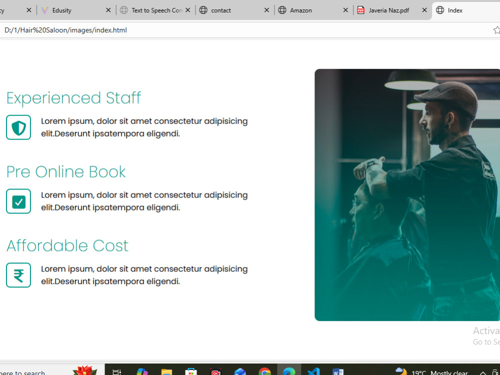The height and width of the screenshot is (375, 500).
Task: Open Microsoft Store from the taskbar
Action: click(190, 372)
